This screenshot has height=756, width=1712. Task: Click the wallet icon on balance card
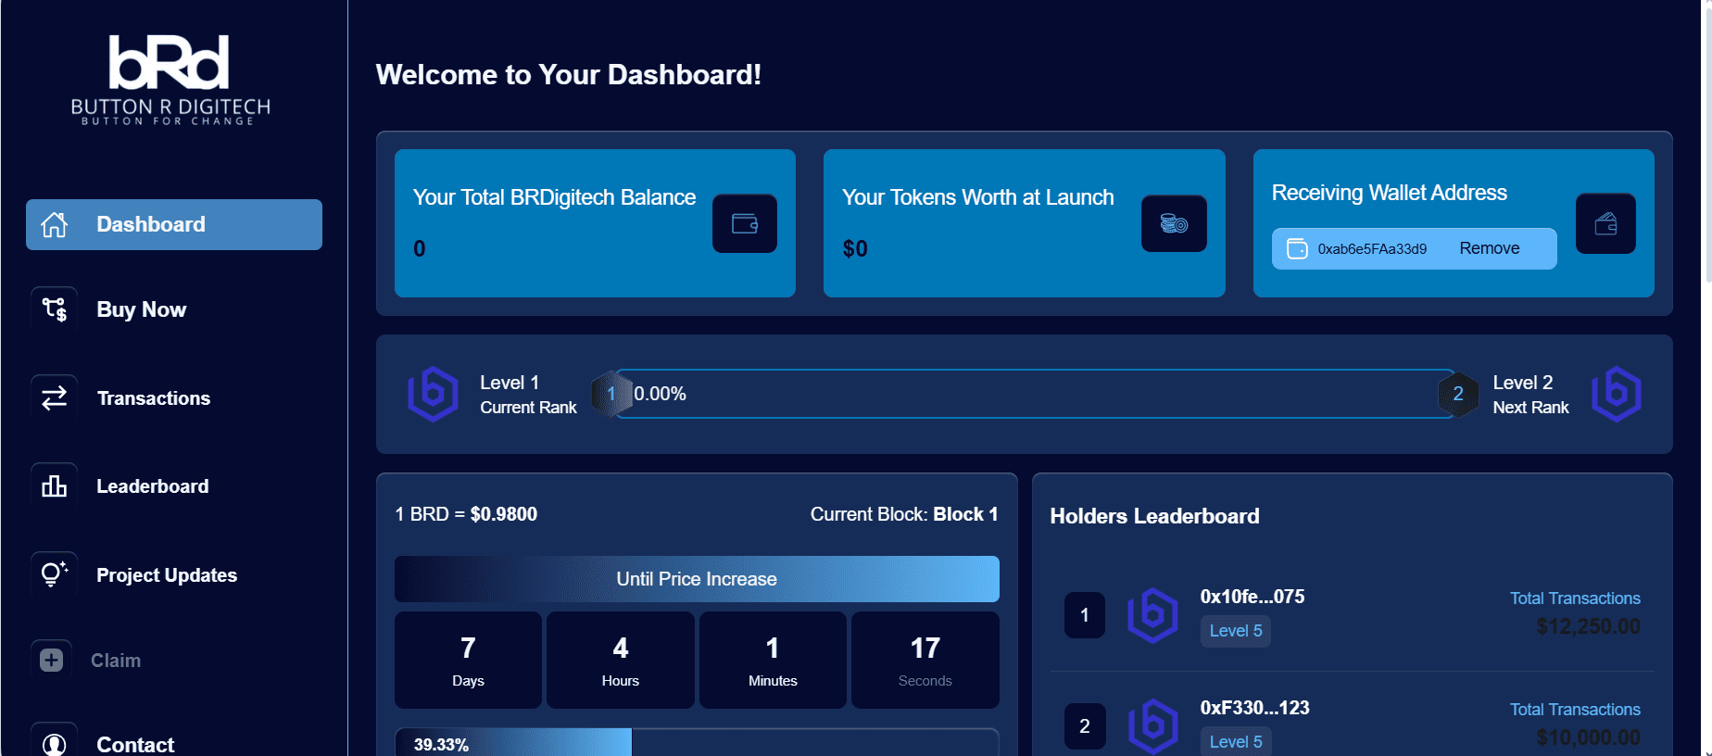pyautogui.click(x=744, y=223)
